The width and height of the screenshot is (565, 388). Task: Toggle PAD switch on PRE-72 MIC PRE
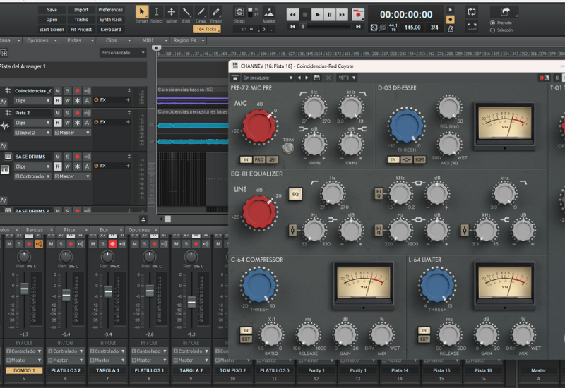click(259, 159)
